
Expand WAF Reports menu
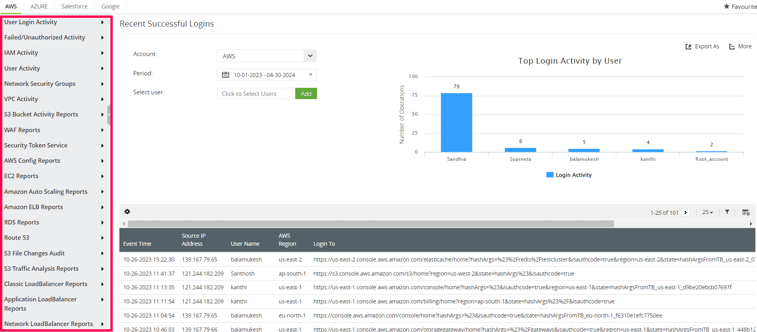[x=102, y=130]
